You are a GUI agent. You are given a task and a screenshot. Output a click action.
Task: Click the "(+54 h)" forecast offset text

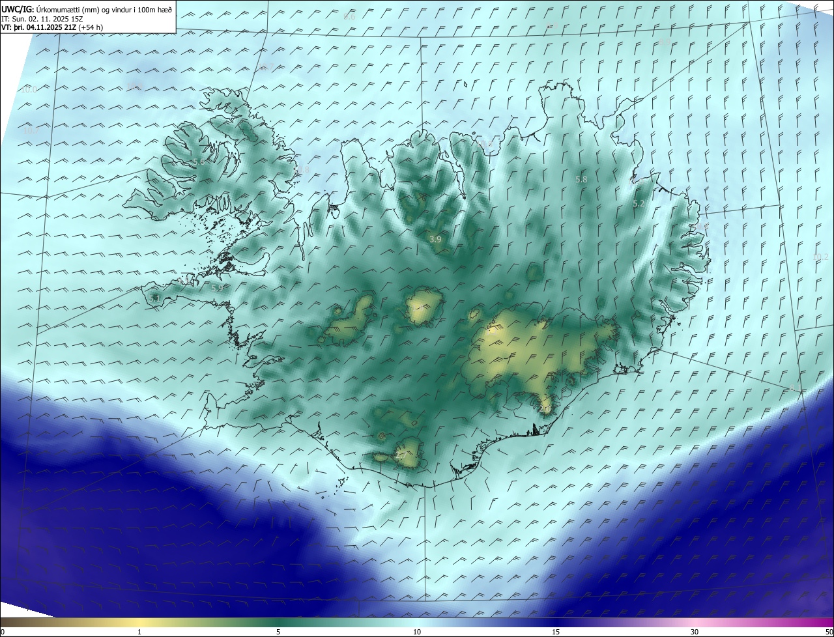91,27
